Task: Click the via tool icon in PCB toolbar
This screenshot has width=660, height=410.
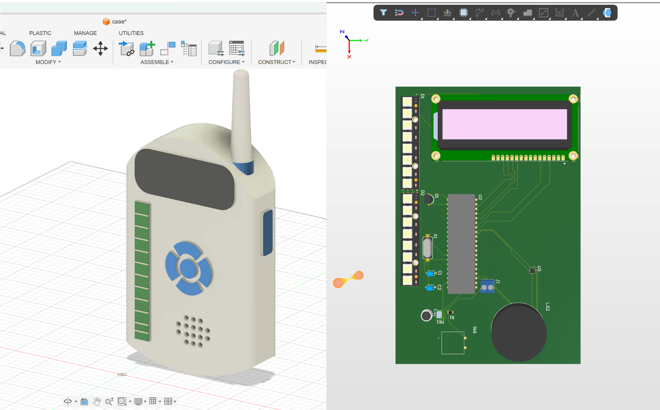Action: tap(512, 13)
